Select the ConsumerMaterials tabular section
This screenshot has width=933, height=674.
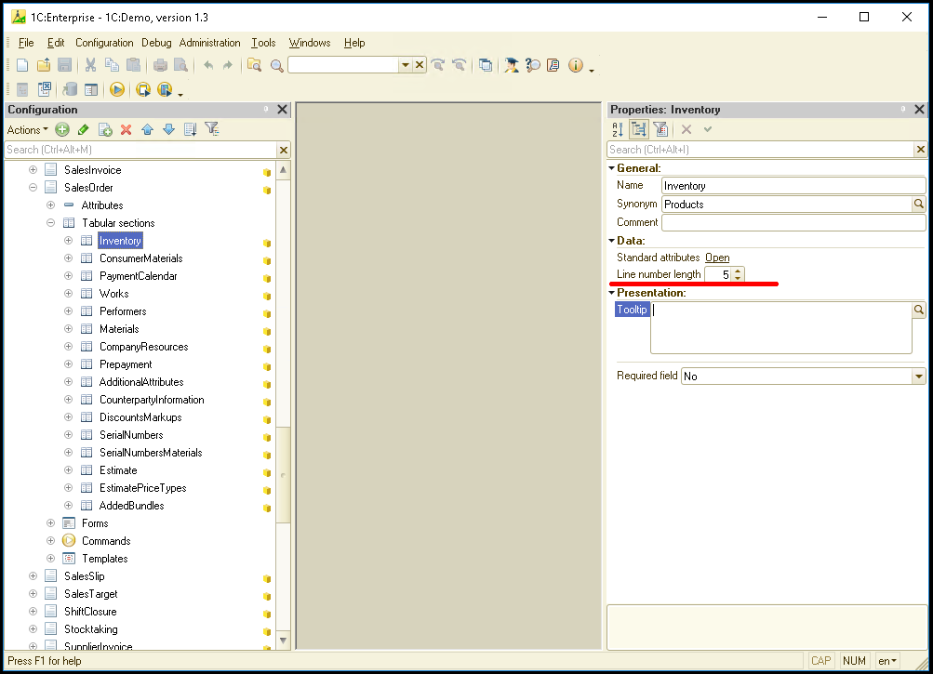coord(141,258)
